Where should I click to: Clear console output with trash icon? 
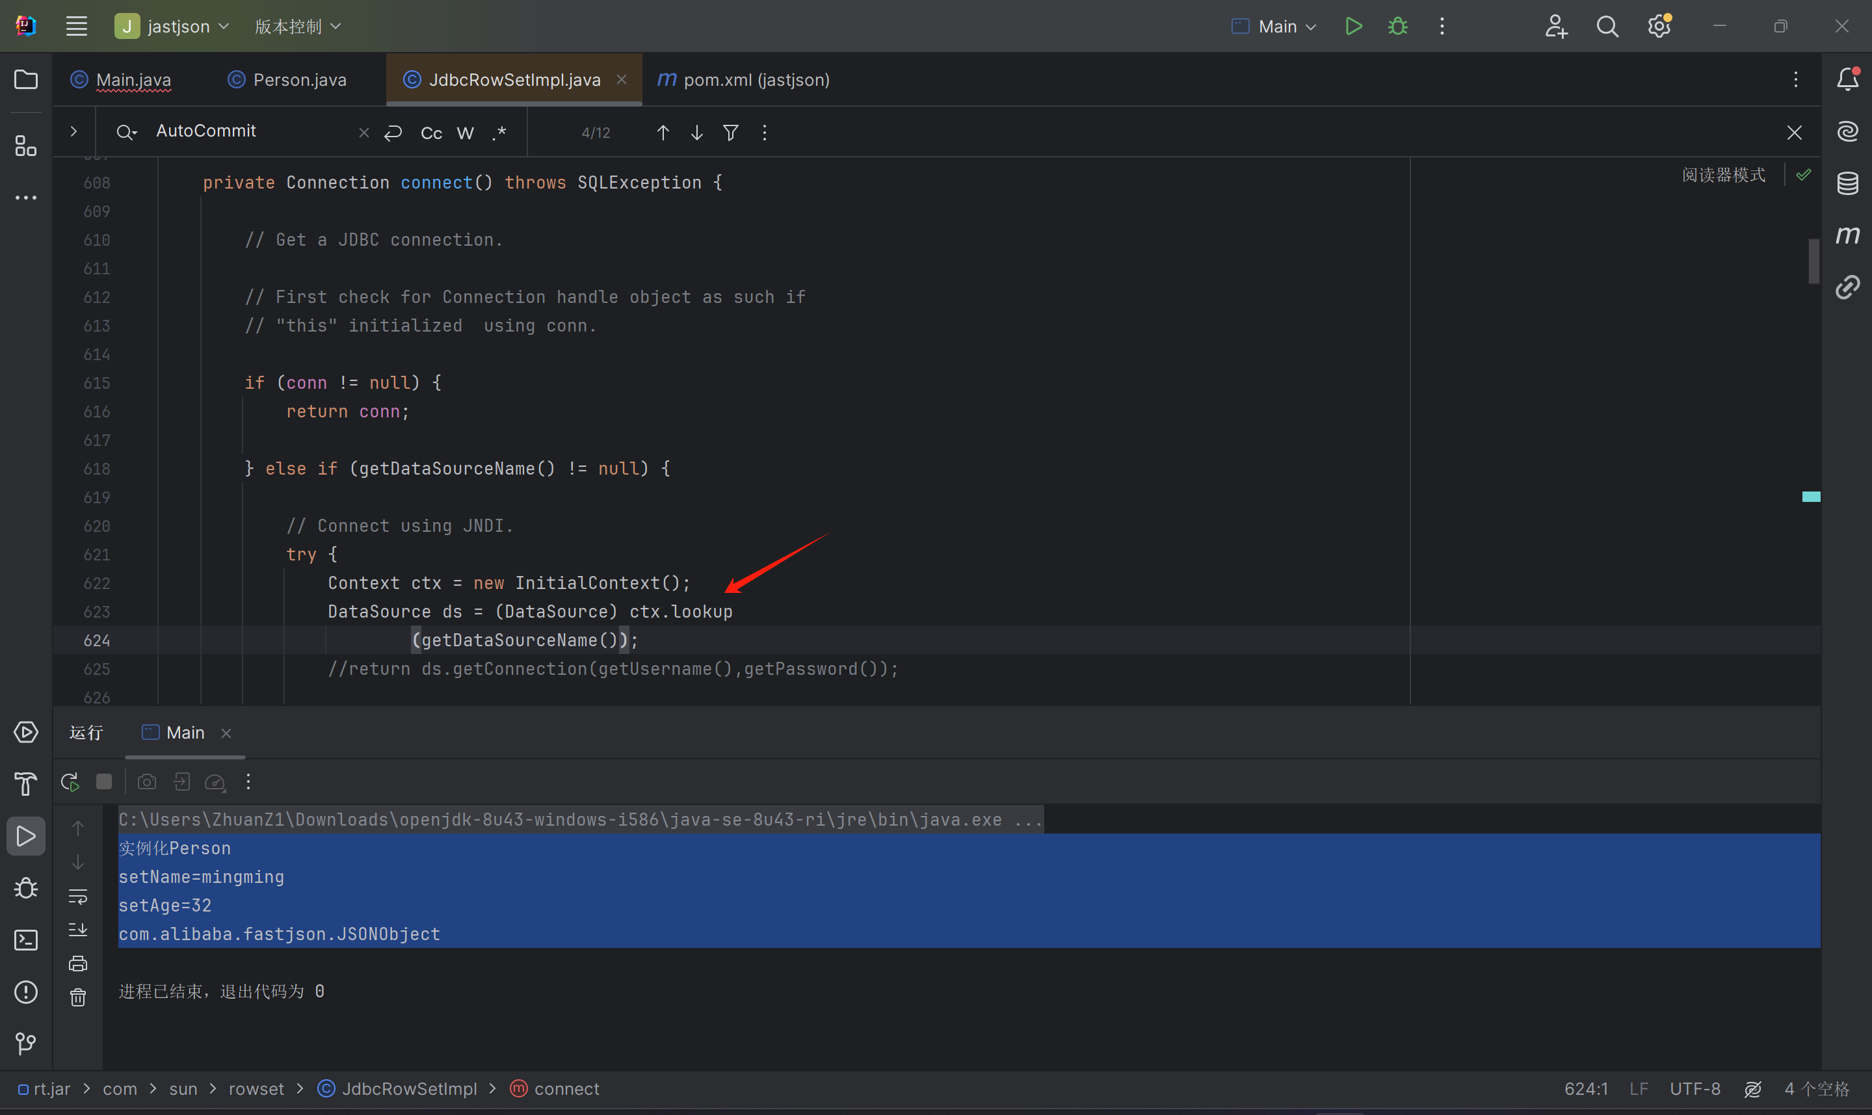coord(77,997)
